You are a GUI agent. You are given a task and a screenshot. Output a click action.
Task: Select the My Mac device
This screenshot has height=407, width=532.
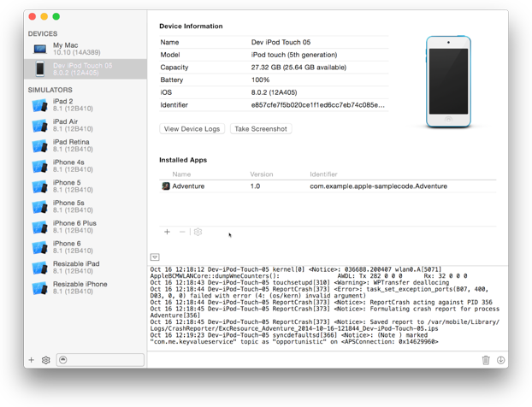(86, 49)
